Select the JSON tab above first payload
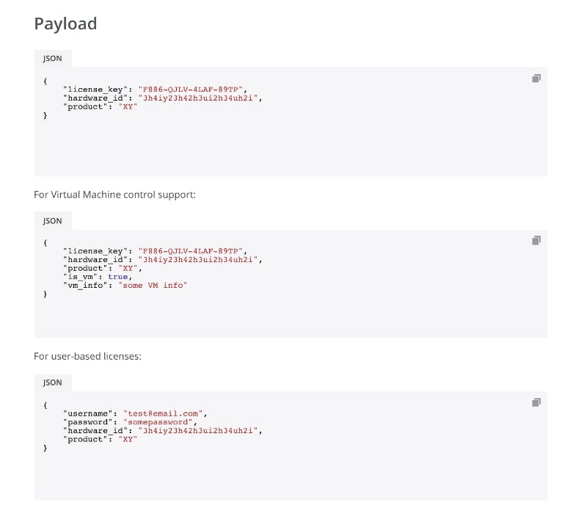The width and height of the screenshot is (587, 522). pos(52,59)
